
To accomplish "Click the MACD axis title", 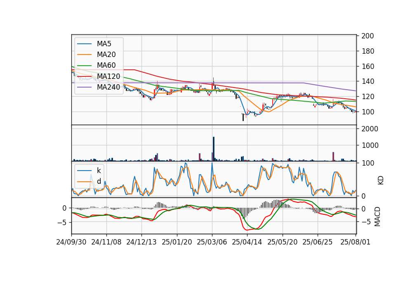I will (x=377, y=216).
